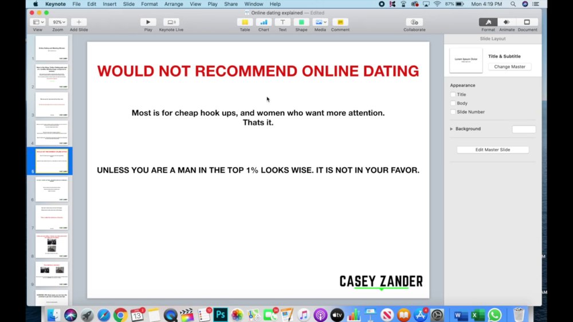Open Photoshop from the Dock
573x322 pixels.
coord(221,315)
